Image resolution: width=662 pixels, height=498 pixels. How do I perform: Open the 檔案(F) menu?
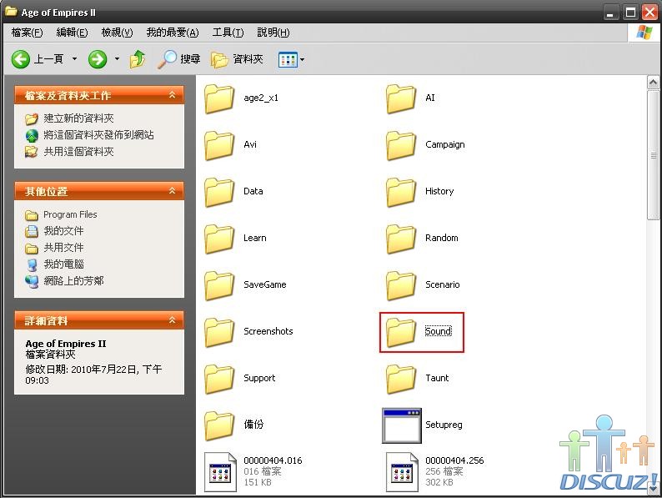click(27, 33)
